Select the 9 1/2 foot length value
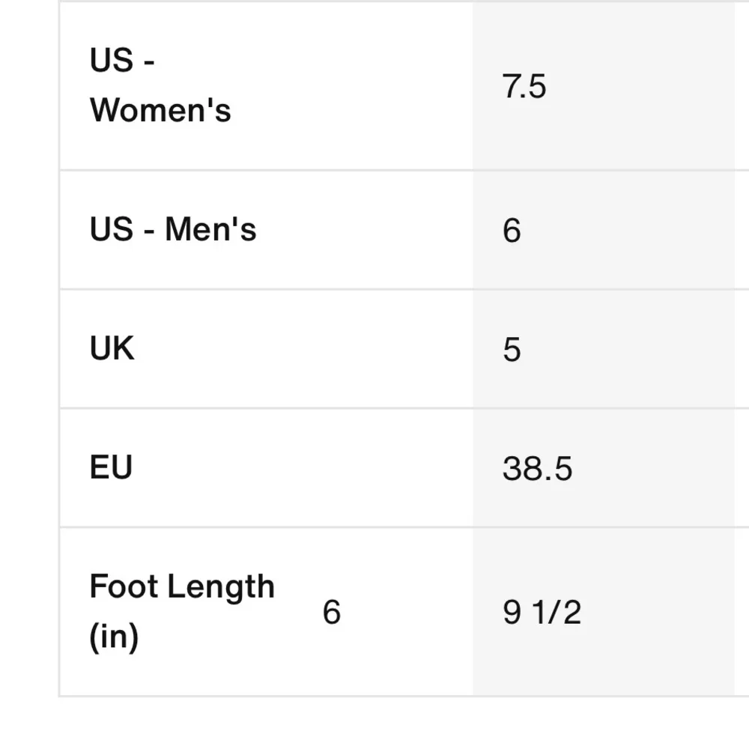 point(542,613)
